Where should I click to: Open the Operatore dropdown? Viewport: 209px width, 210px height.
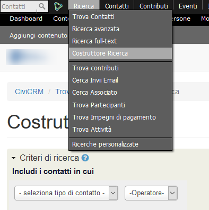[151, 193]
